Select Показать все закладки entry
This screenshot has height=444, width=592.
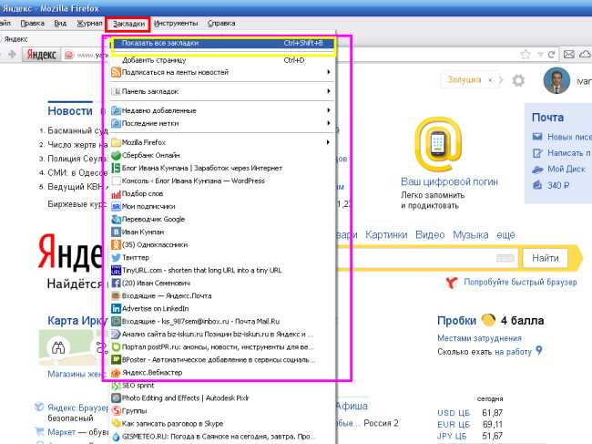coord(222,43)
